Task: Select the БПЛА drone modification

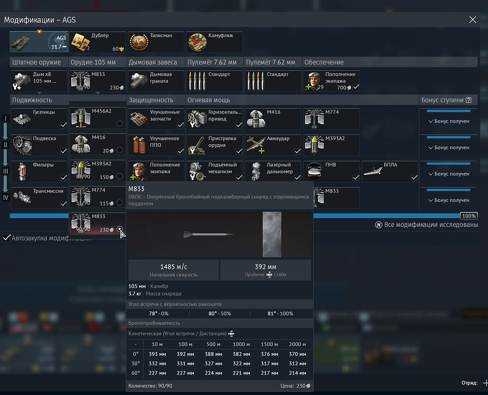Action: (390, 171)
